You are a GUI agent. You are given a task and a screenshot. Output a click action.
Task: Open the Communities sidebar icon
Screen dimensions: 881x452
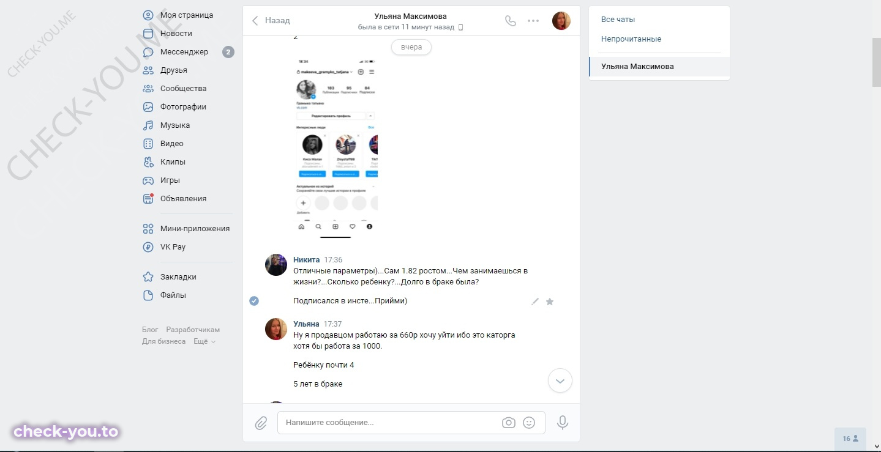coord(148,89)
